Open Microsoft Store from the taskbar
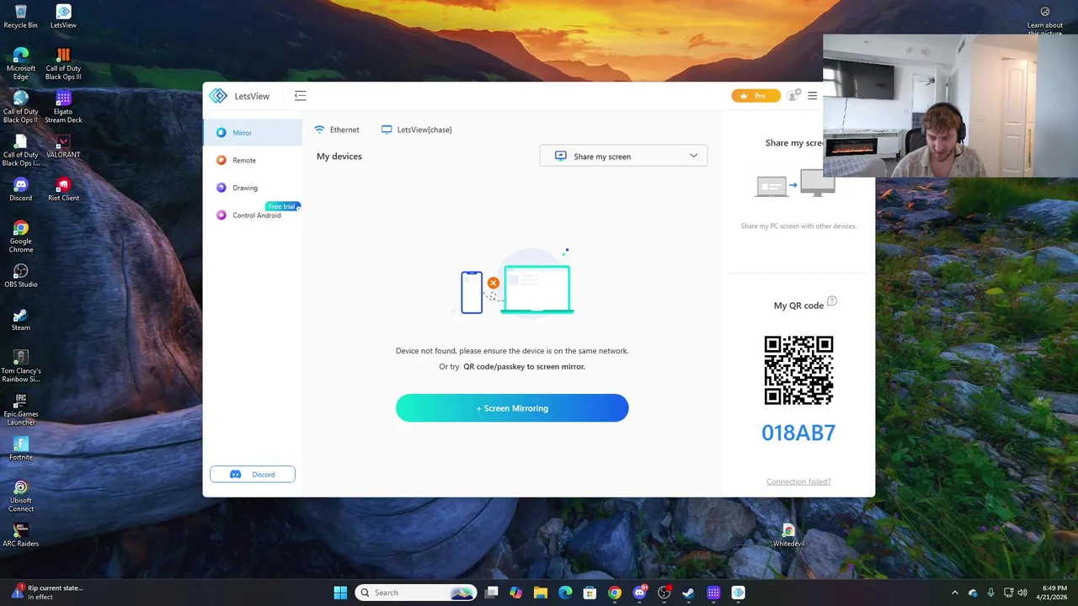Screen dimensions: 1078x606 [x=590, y=593]
